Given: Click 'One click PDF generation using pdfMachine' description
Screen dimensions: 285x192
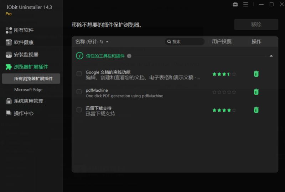Looking at the screenshot, I should pos(124,96).
